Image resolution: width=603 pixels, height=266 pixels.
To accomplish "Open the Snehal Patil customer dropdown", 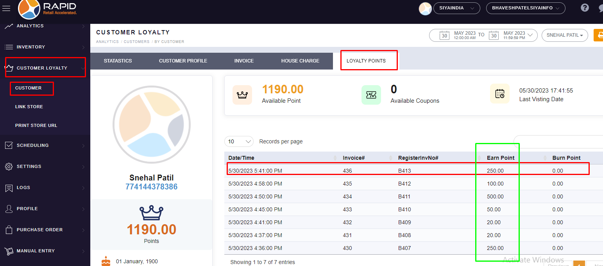I will point(565,35).
